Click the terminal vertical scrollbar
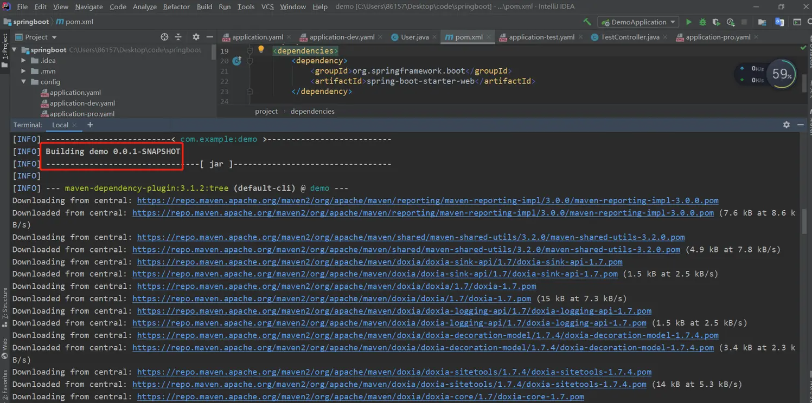Screen dimensions: 812x403 click(x=804, y=222)
